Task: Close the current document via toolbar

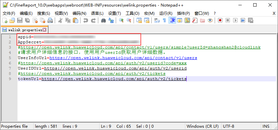Action: pos(35,20)
